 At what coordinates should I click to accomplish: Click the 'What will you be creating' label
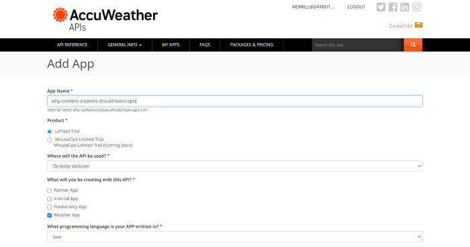click(x=91, y=180)
